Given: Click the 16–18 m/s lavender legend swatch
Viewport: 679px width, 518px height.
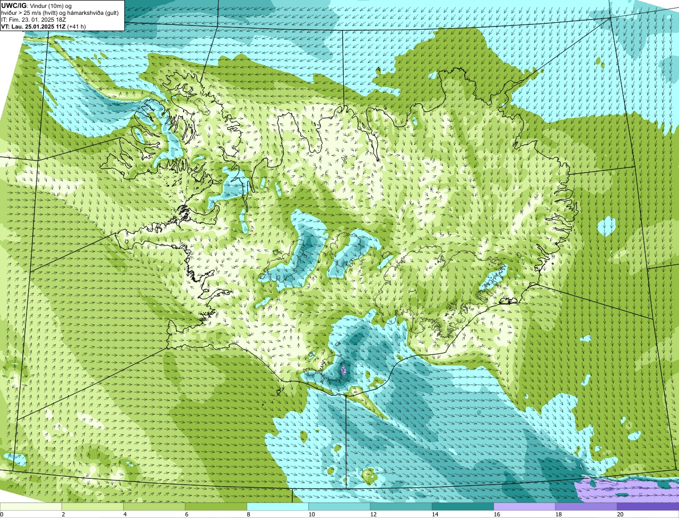Looking at the screenshot, I should (x=525, y=506).
